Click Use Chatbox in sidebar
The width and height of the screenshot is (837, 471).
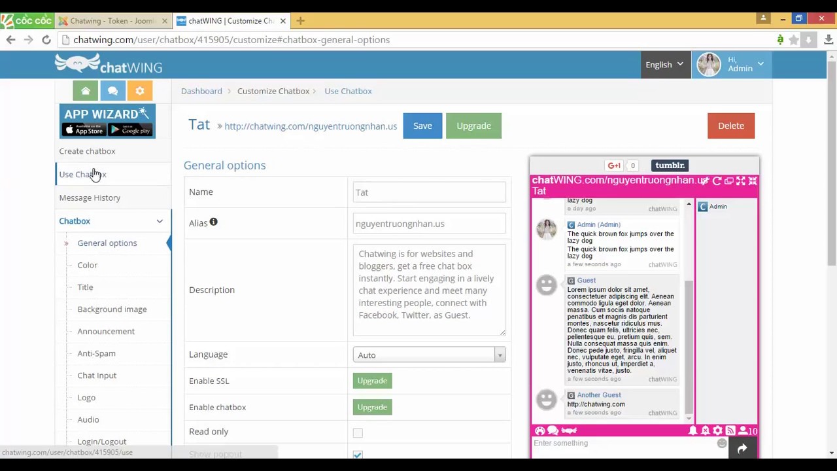click(x=82, y=174)
